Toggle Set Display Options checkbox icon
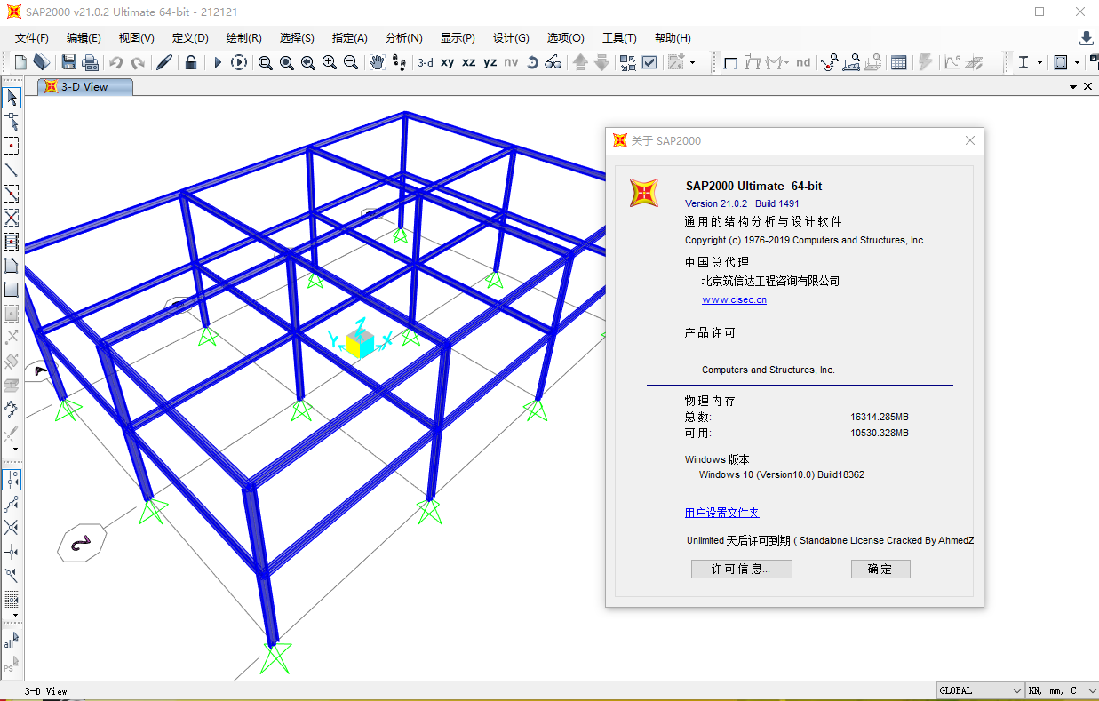 649,62
